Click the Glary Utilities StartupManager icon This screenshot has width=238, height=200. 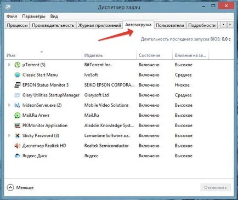coord(18,95)
